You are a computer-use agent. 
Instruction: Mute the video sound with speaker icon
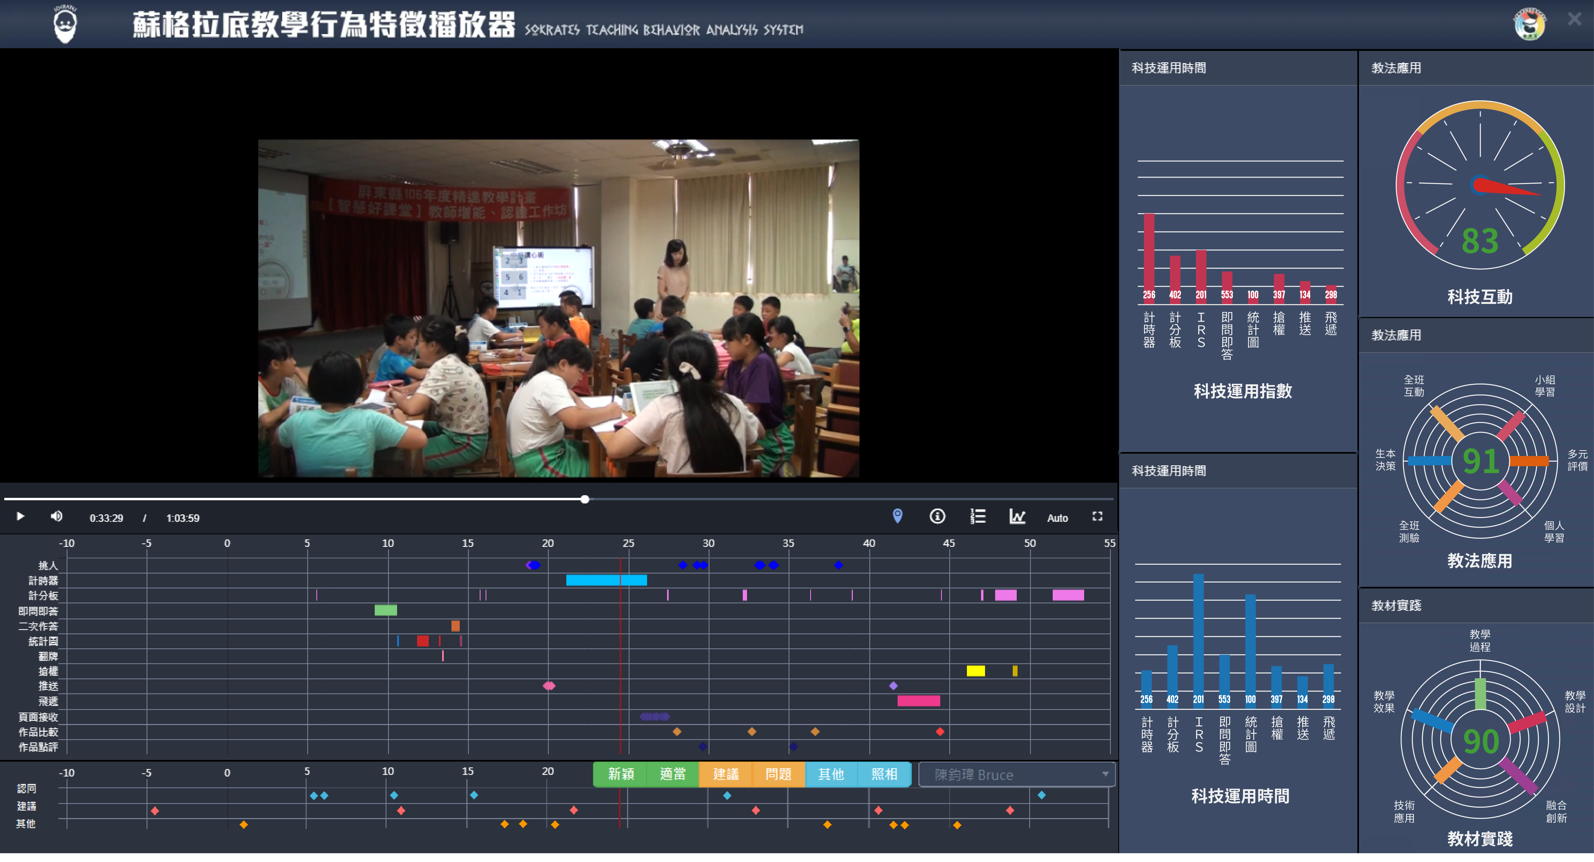tap(56, 516)
